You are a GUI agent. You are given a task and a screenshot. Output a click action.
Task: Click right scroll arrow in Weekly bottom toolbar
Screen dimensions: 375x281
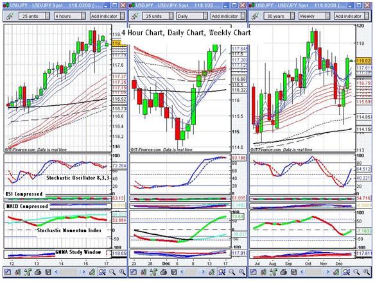tap(328, 272)
